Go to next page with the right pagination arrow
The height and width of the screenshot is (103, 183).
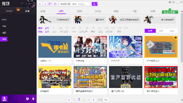coord(94,100)
